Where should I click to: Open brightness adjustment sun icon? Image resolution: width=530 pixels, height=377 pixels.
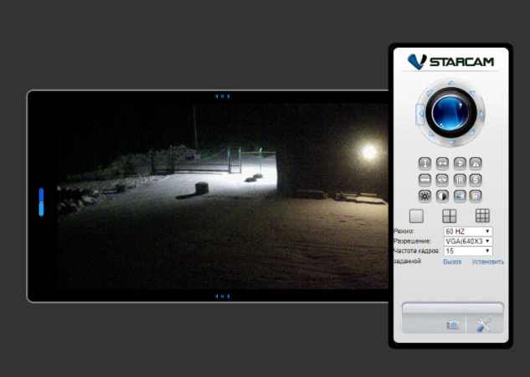[425, 196]
